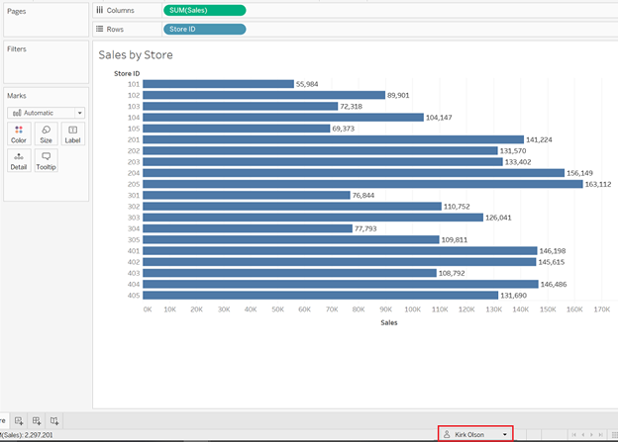
Task: Open the Automatic mark type dropdown
Action: 46,113
